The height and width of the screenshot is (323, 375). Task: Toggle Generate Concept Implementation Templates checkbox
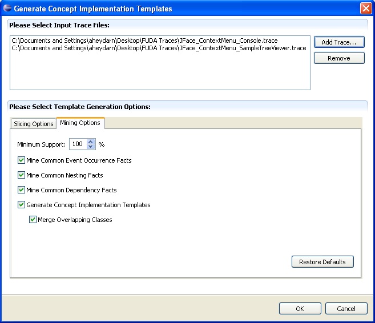(x=22, y=205)
